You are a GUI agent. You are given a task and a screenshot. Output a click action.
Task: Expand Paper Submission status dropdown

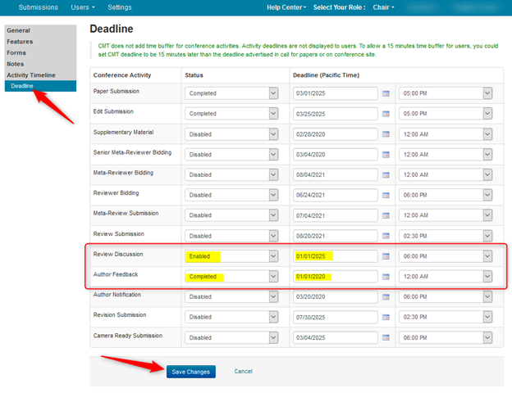point(273,93)
